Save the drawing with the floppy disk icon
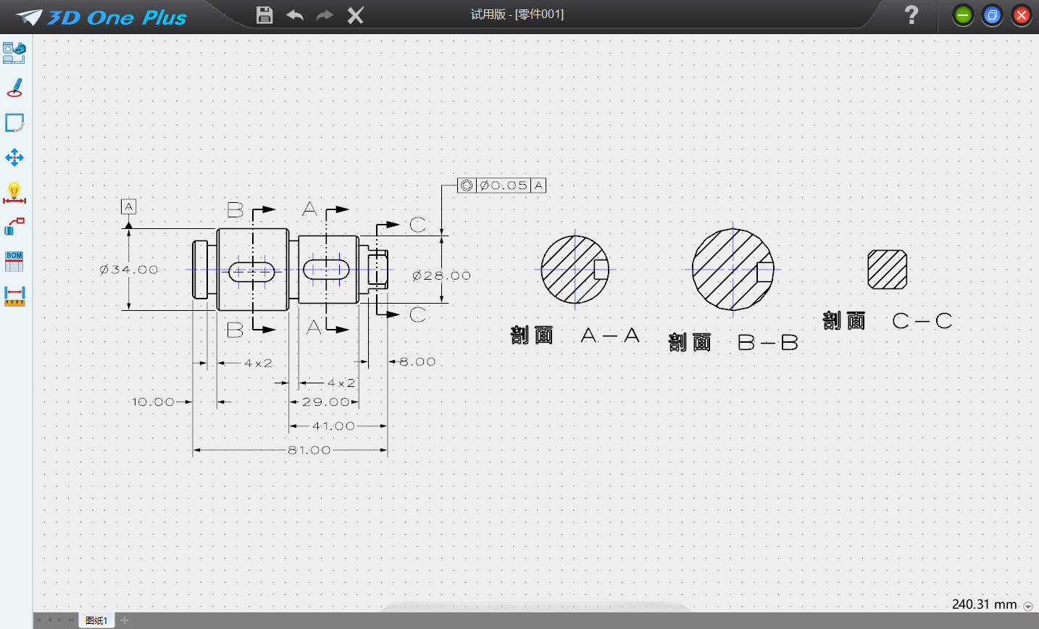This screenshot has width=1039, height=629. point(264,15)
